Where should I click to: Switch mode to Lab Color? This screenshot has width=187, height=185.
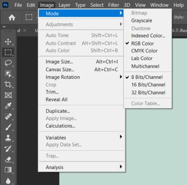pos(148,58)
